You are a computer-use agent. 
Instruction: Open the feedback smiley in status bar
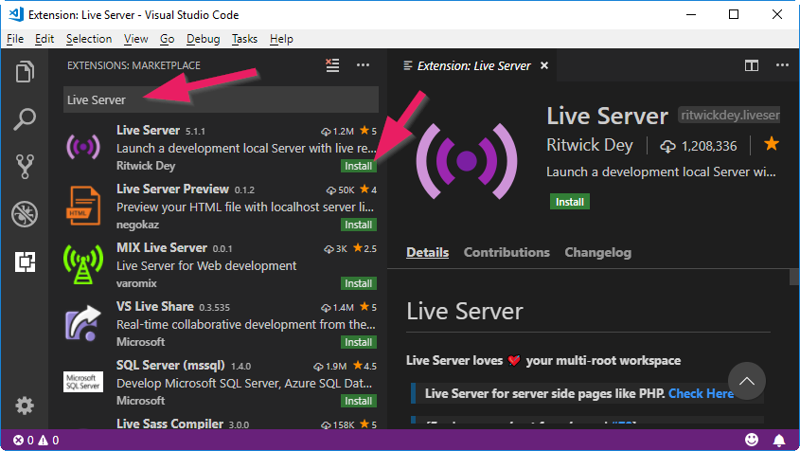(752, 440)
